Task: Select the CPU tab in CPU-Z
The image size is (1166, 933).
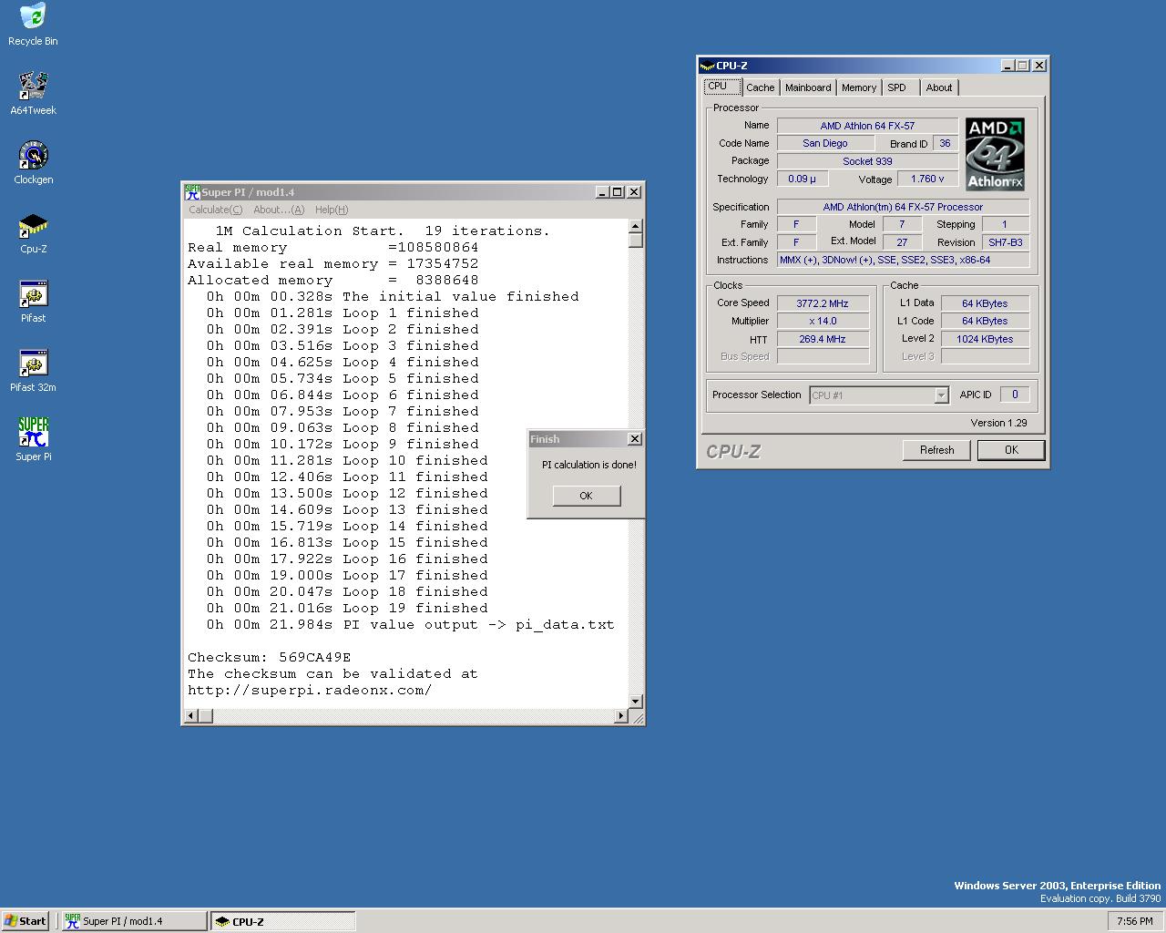Action: pos(721,87)
